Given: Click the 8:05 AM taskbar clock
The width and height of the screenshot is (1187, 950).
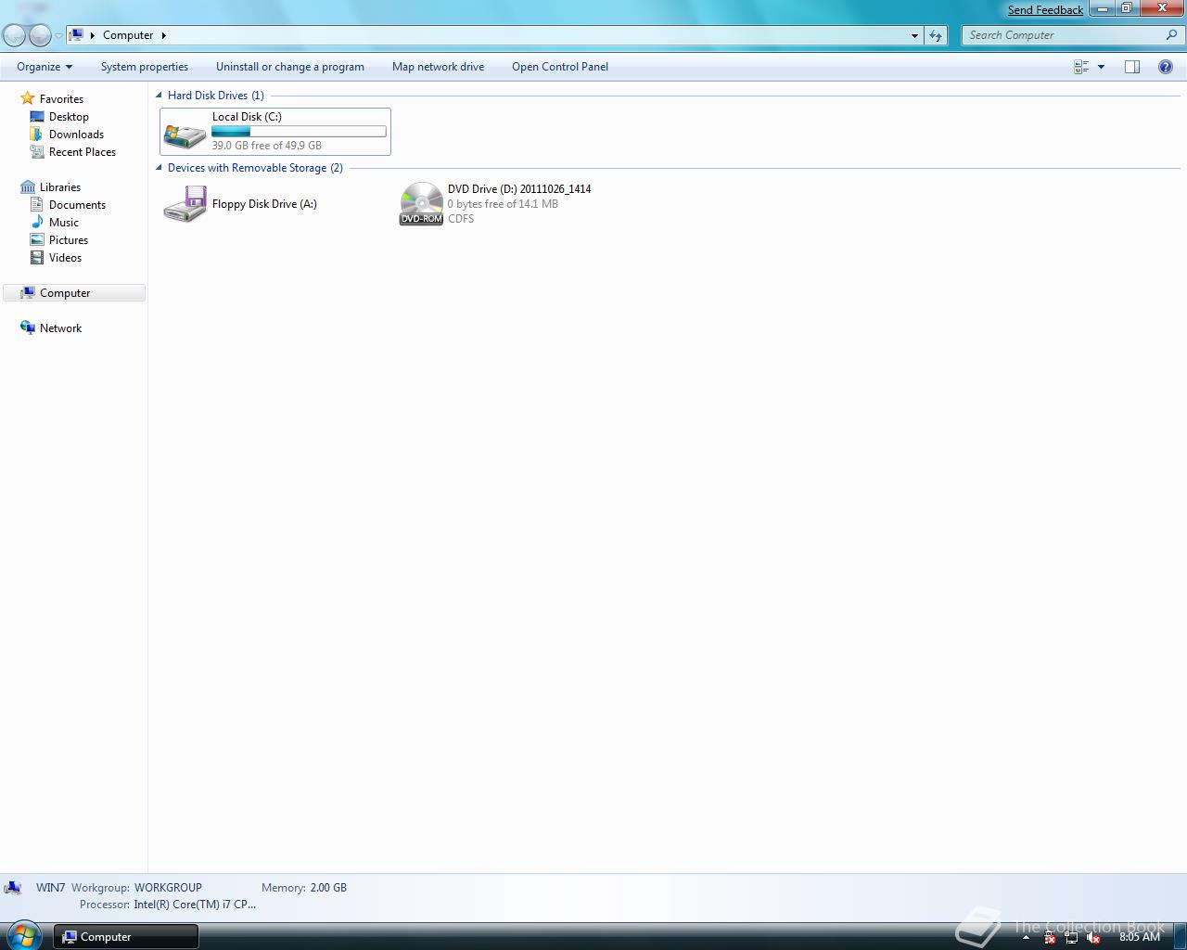Looking at the screenshot, I should click(x=1139, y=937).
